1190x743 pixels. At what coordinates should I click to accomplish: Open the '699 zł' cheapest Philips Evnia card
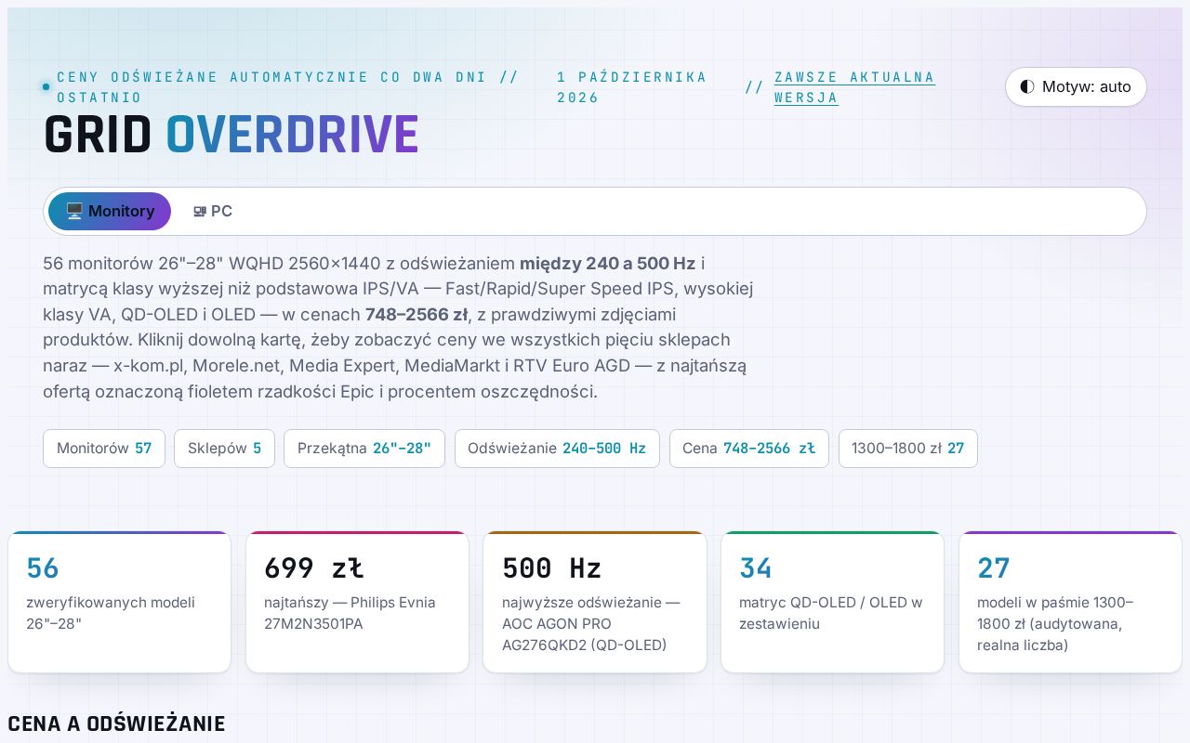click(357, 602)
